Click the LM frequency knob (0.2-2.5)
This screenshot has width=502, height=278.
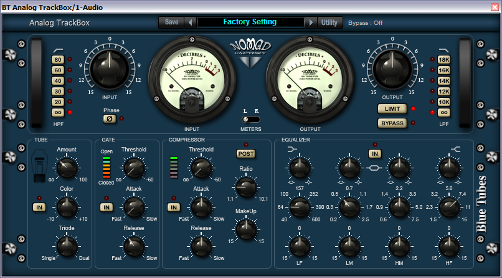(x=349, y=207)
